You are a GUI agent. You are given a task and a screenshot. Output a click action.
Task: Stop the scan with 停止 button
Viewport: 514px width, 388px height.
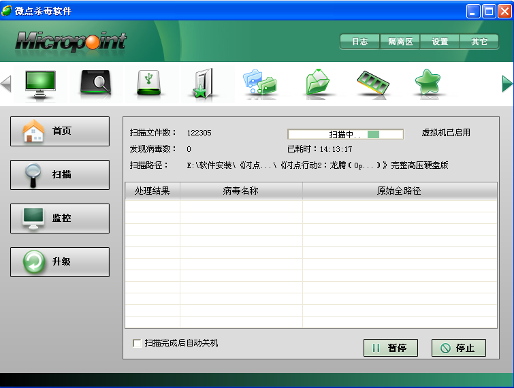pyautogui.click(x=459, y=348)
